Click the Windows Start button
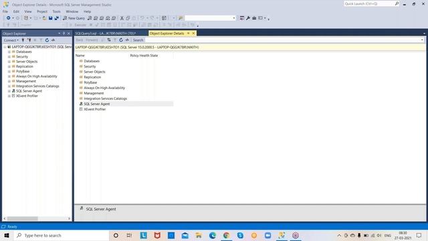The height and width of the screenshot is (241, 428). (x=7, y=235)
